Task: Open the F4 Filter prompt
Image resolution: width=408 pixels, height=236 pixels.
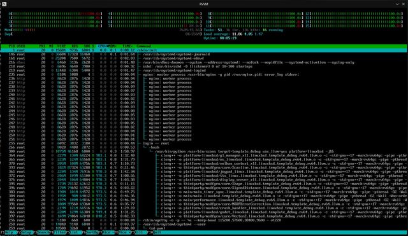Action: click(x=57, y=232)
